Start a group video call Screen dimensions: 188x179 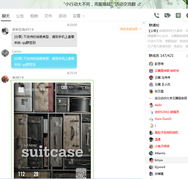pos(167,15)
